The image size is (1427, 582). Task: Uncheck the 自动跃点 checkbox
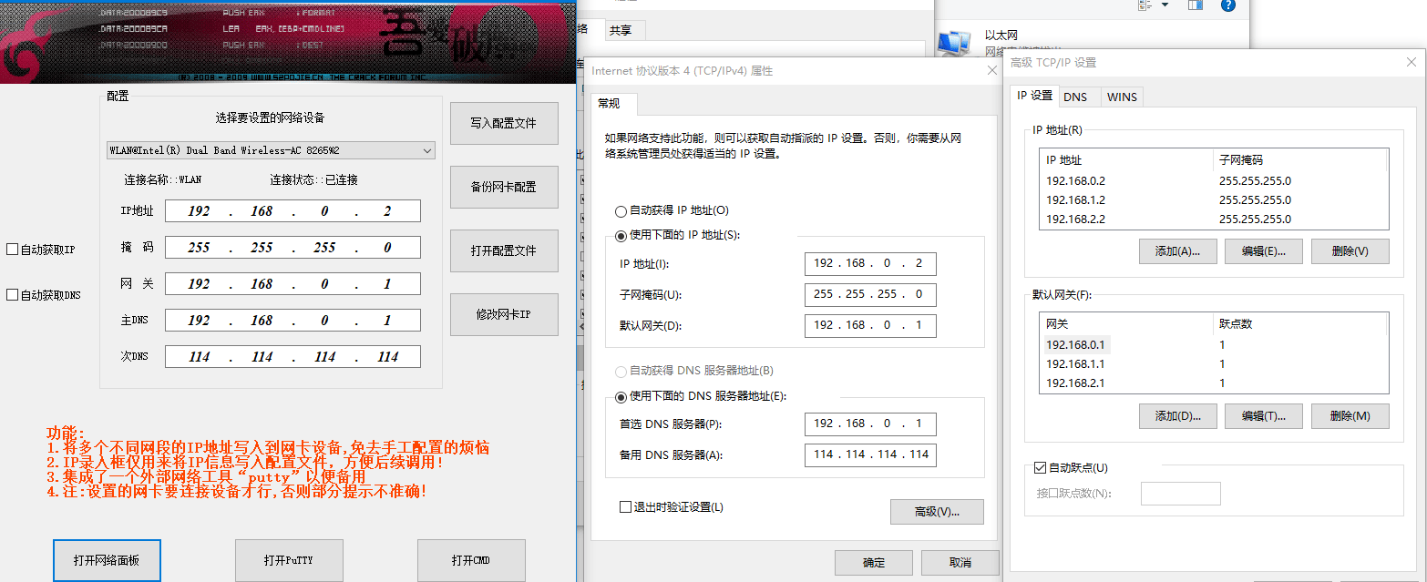click(x=1040, y=468)
